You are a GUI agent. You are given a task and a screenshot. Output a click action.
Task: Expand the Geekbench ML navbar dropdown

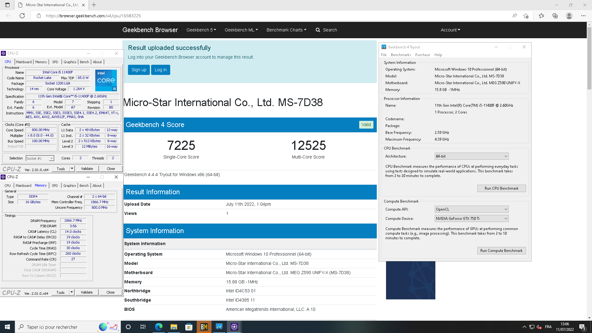point(241,30)
